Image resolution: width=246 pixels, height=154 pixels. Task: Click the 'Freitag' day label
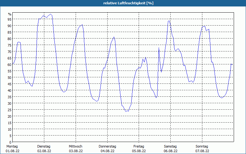click(139, 147)
